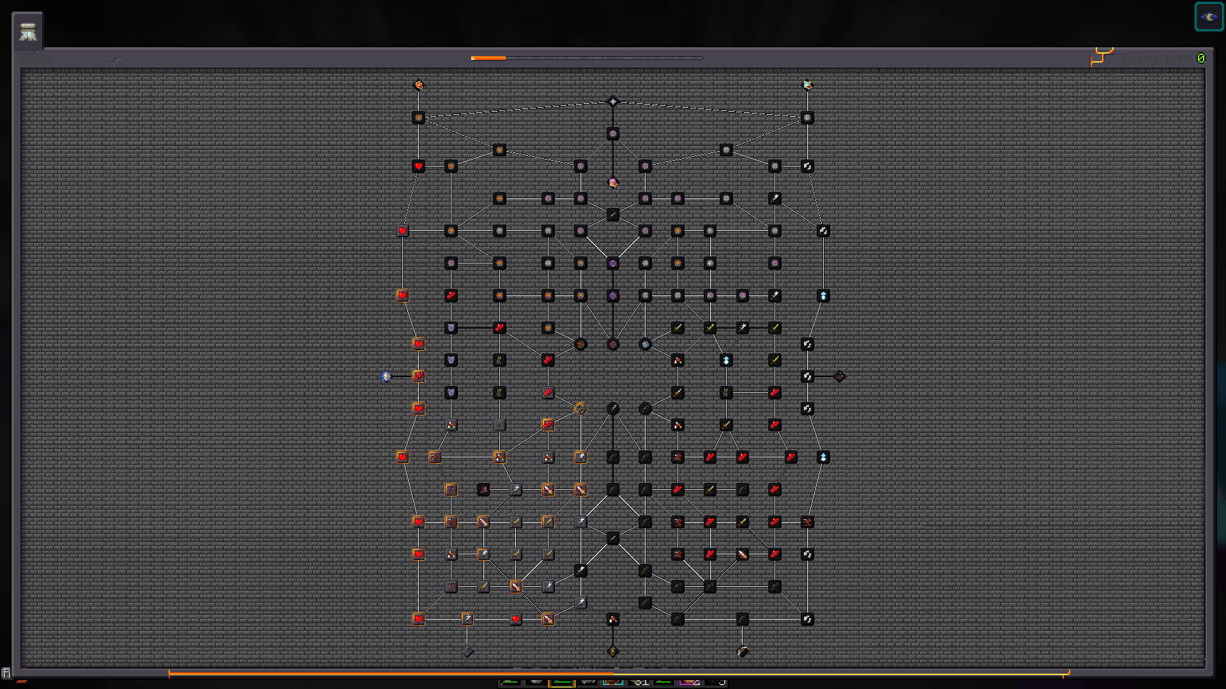Click the round blue hub node right of center
Image resolution: width=1226 pixels, height=689 pixels.
pos(646,344)
